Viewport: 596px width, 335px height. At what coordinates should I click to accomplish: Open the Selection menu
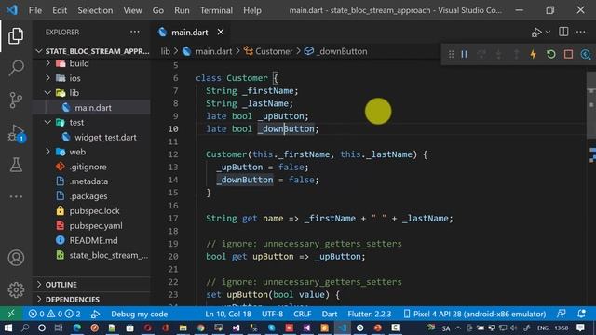(x=95, y=10)
